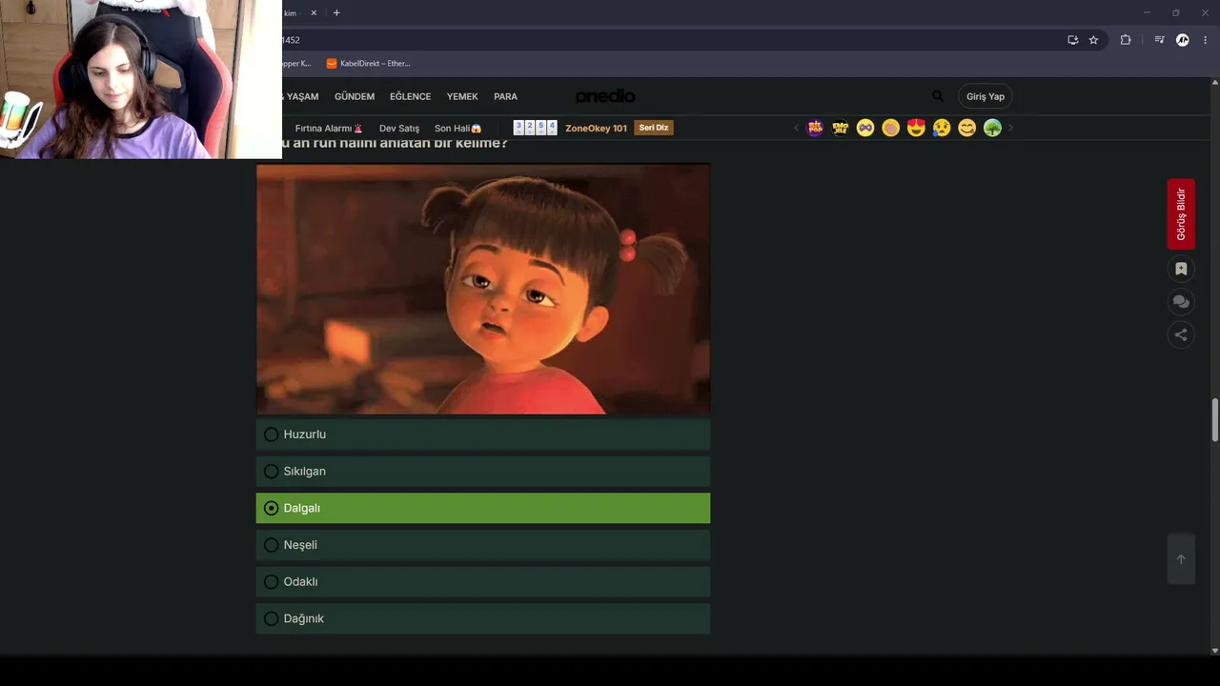This screenshot has width=1220, height=686.
Task: Click the scrollbar down arrow
Action: [1214, 651]
